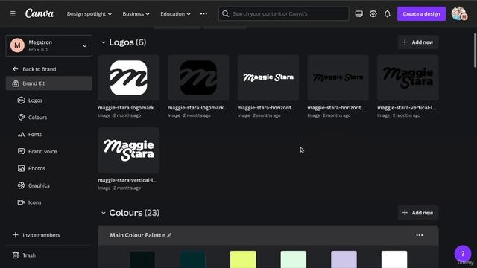The image size is (477, 268).
Task: Click the Fonts sidebar icon
Action: (x=21, y=134)
